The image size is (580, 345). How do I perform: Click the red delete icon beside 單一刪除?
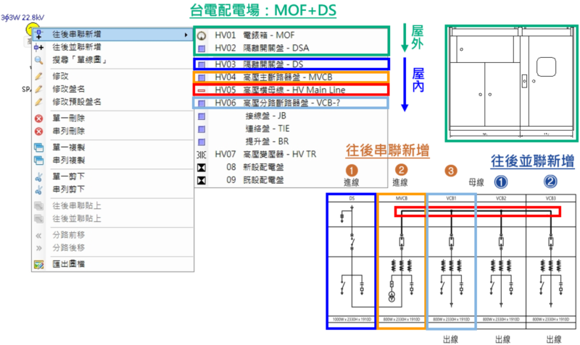[x=39, y=118]
